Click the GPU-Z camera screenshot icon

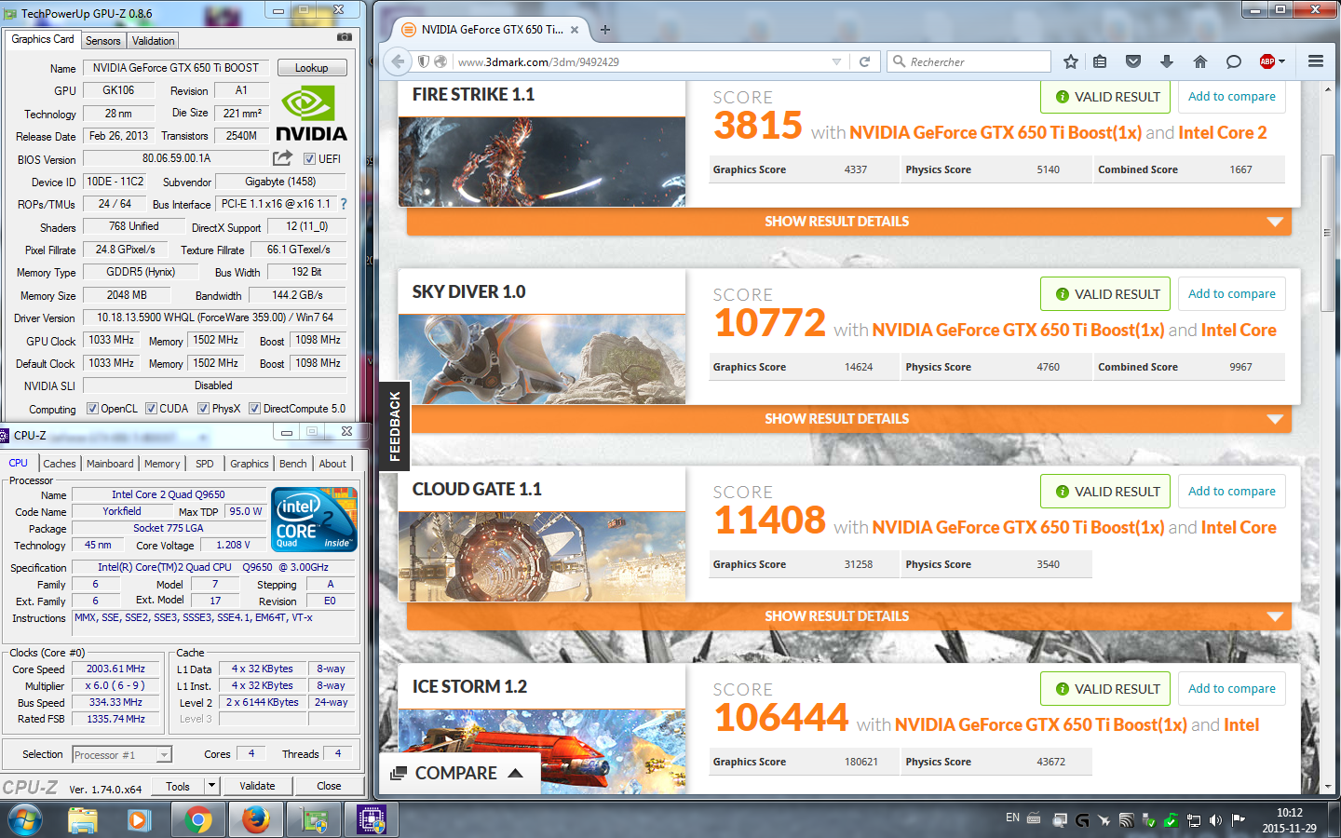344,37
